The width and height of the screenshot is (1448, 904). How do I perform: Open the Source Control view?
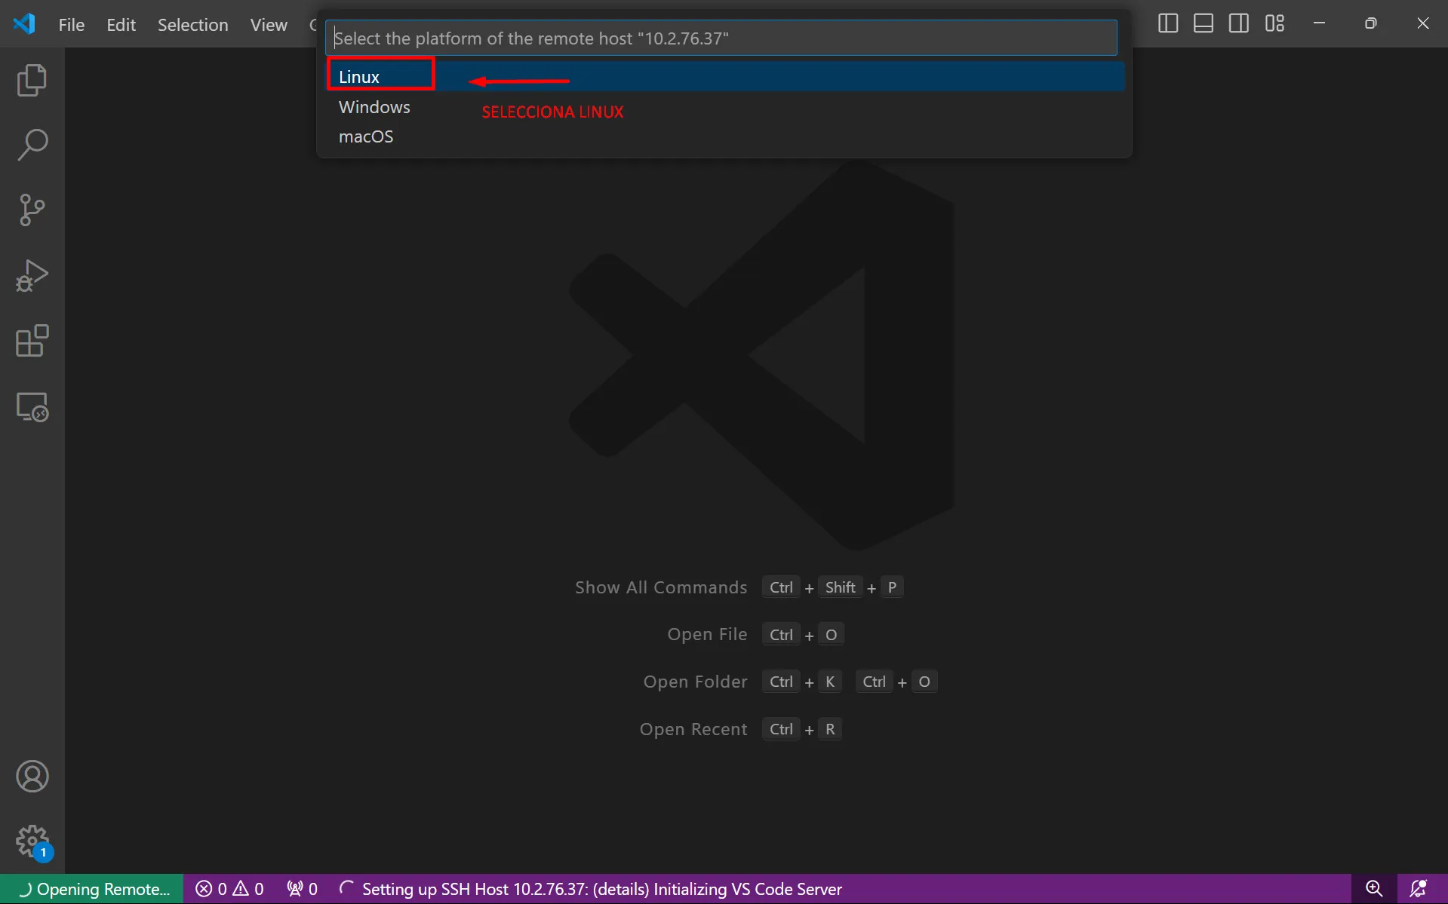(32, 210)
